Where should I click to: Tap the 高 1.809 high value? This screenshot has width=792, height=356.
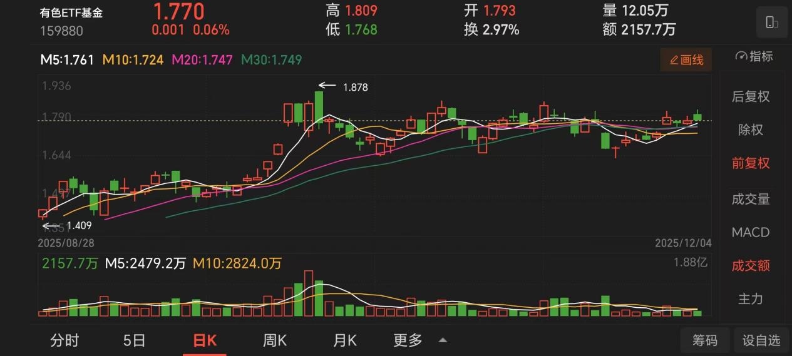pyautogui.click(x=351, y=10)
